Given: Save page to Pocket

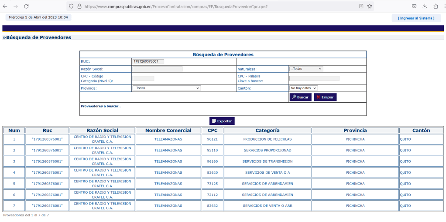Looking at the screenshot, I should [414, 7].
